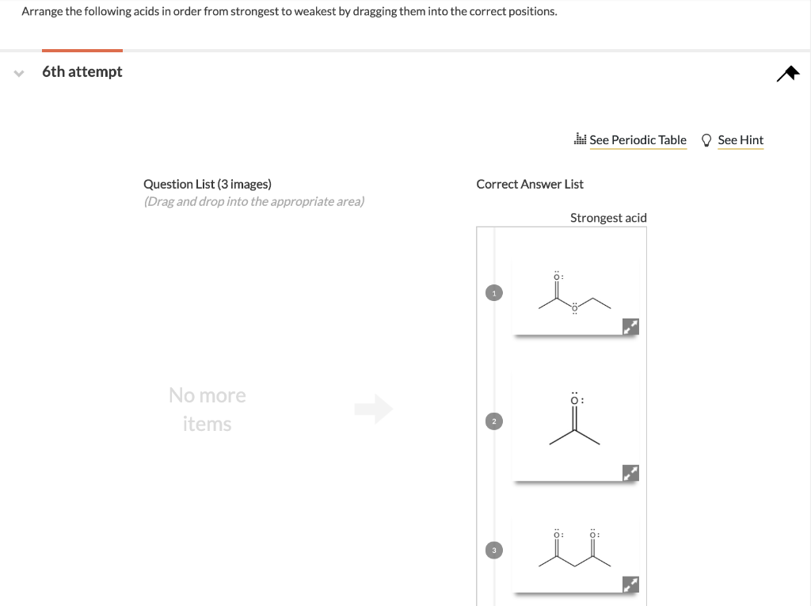Click the lightbulb hint icon
The width and height of the screenshot is (811, 606).
pos(706,139)
